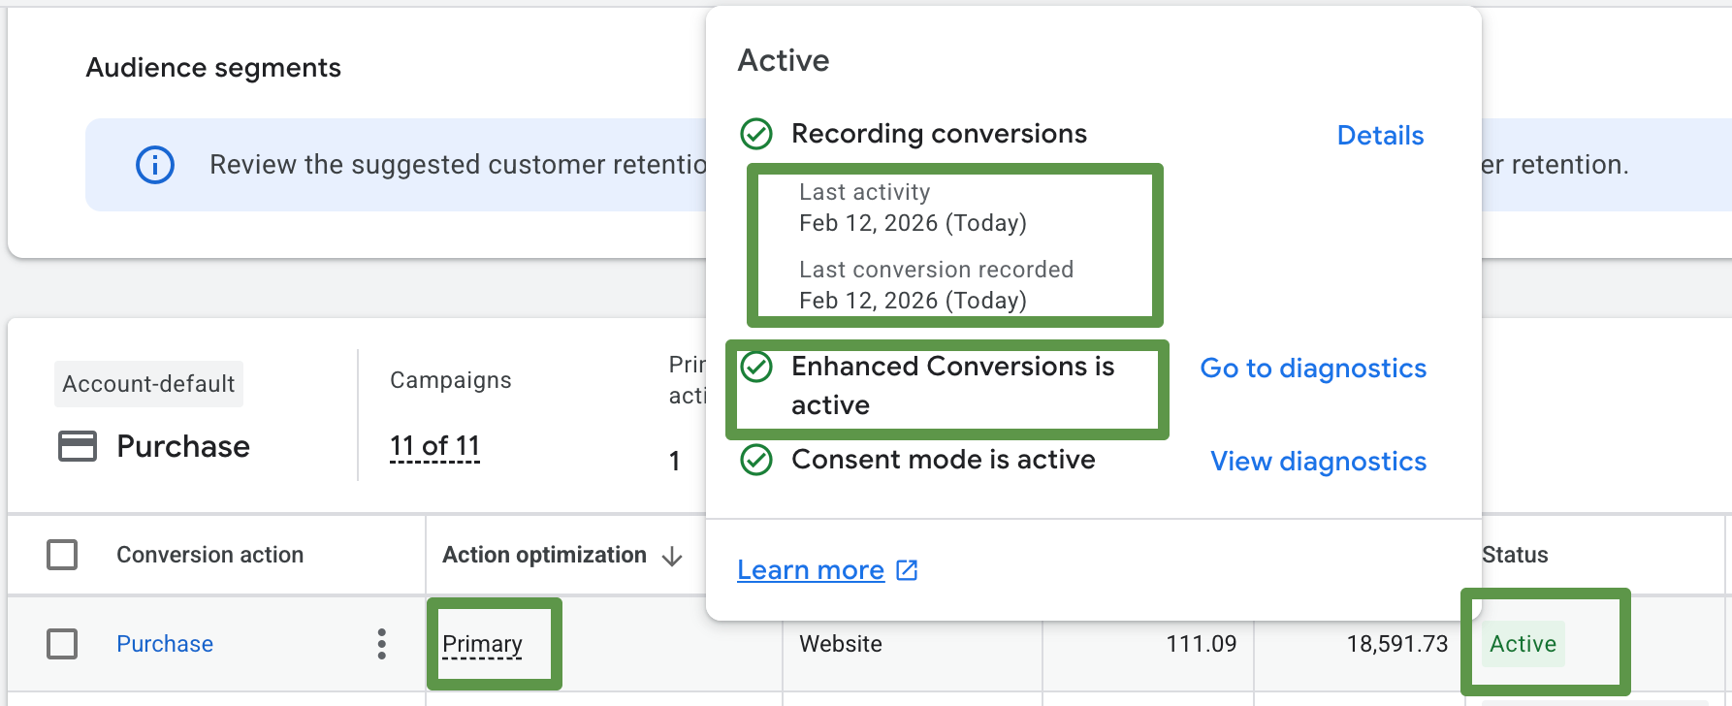Screen dimensions: 1732x706
Task: Click the info icon in the Audience segments banner
Action: tap(155, 165)
